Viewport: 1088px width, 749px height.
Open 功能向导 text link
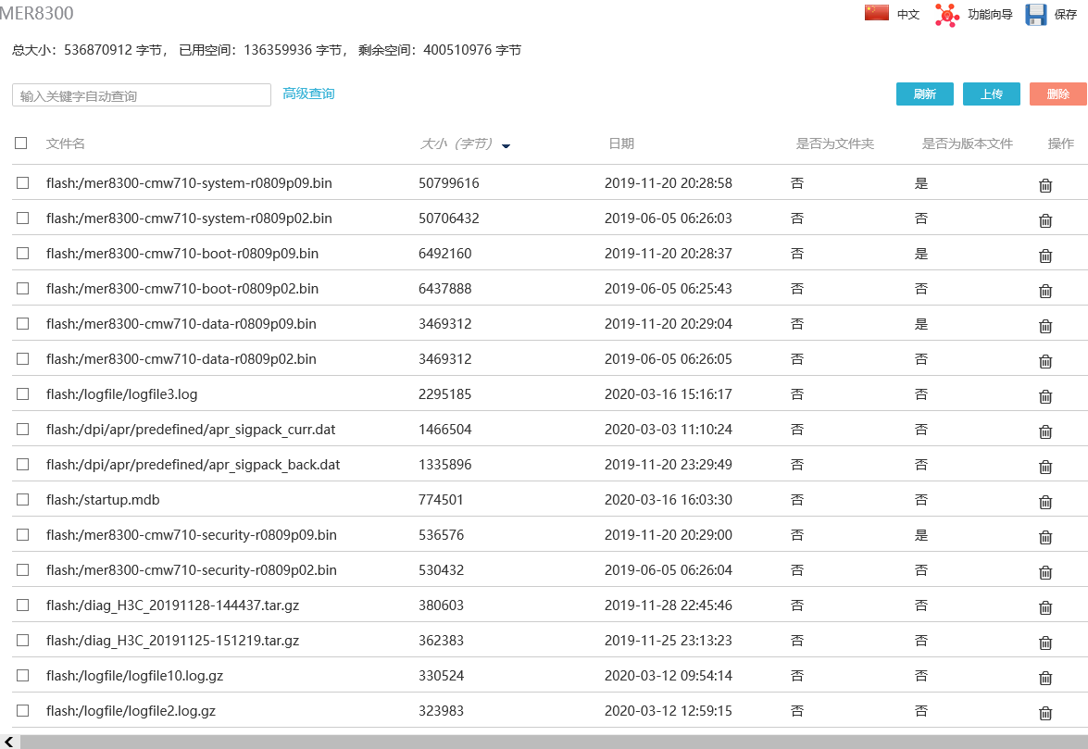click(990, 15)
